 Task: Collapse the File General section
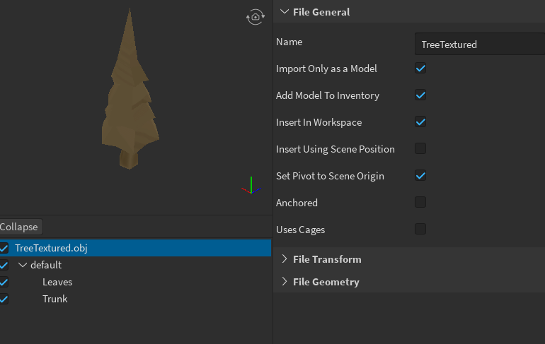[285, 12]
